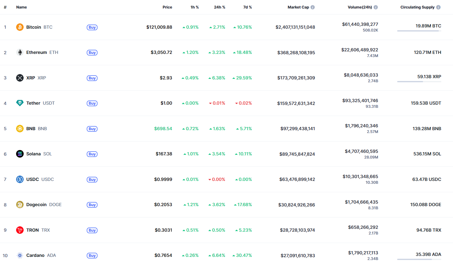The image size is (453, 266).
Task: Click USDC's price $0.9999
Action: [x=163, y=179]
